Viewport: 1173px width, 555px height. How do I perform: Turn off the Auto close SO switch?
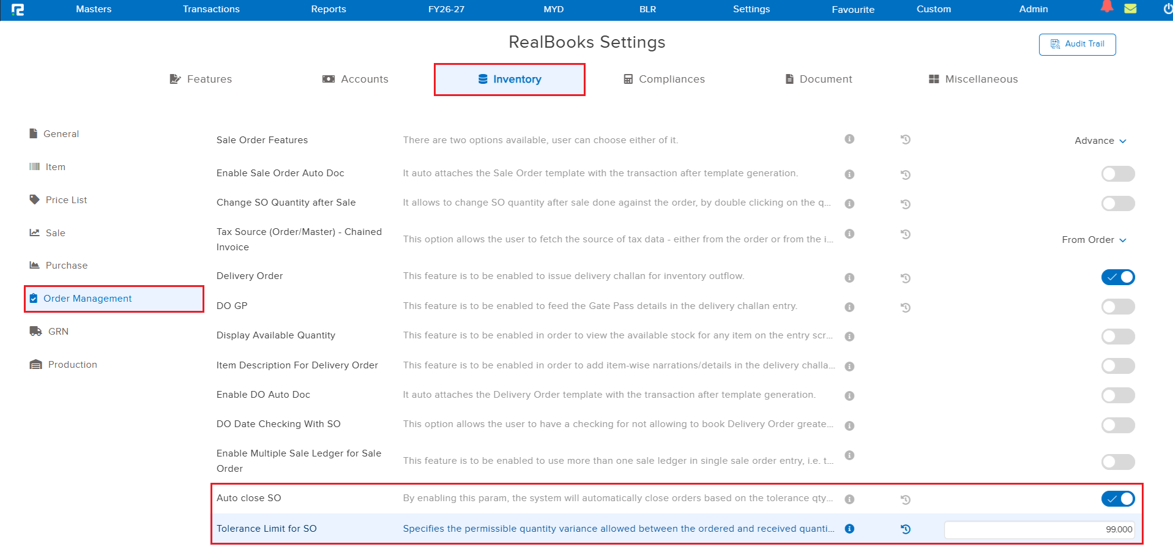tap(1118, 499)
